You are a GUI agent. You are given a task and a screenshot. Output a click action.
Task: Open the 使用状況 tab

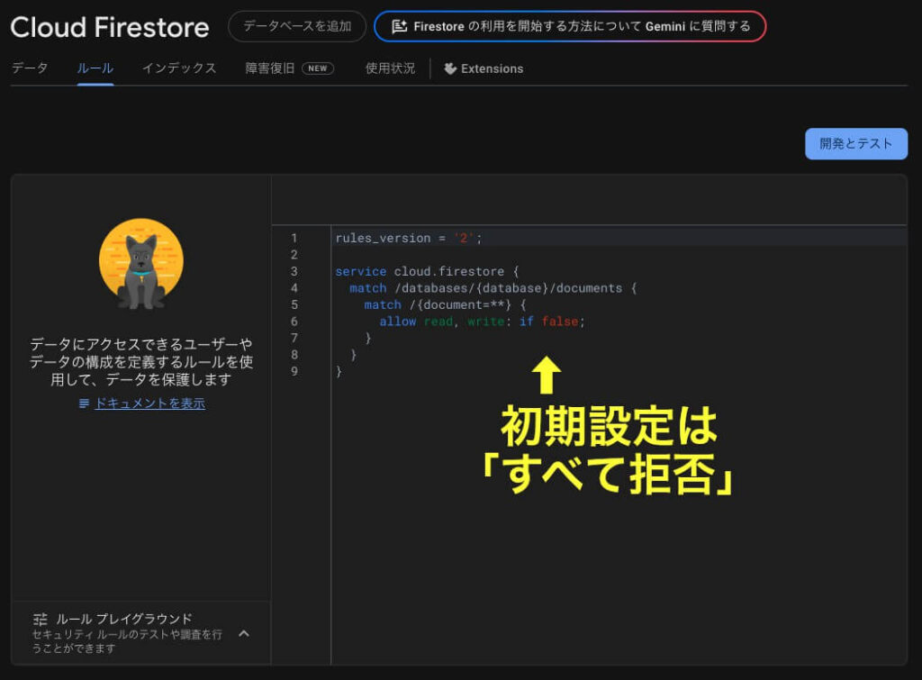click(390, 68)
